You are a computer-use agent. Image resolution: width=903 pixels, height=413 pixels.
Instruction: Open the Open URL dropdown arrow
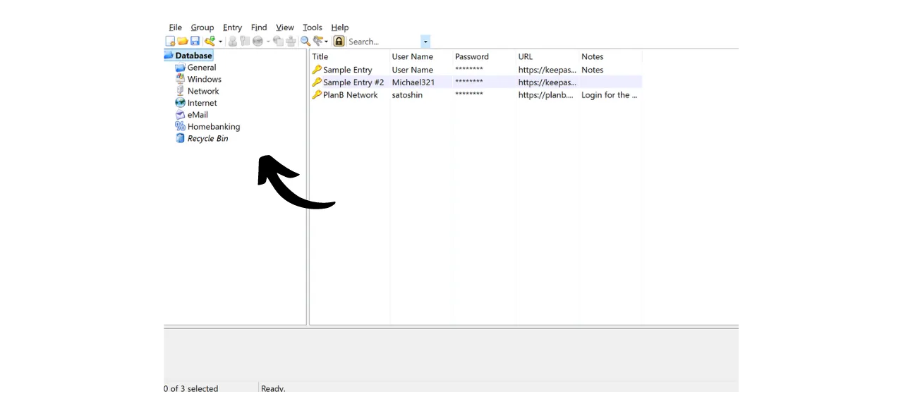(x=268, y=41)
